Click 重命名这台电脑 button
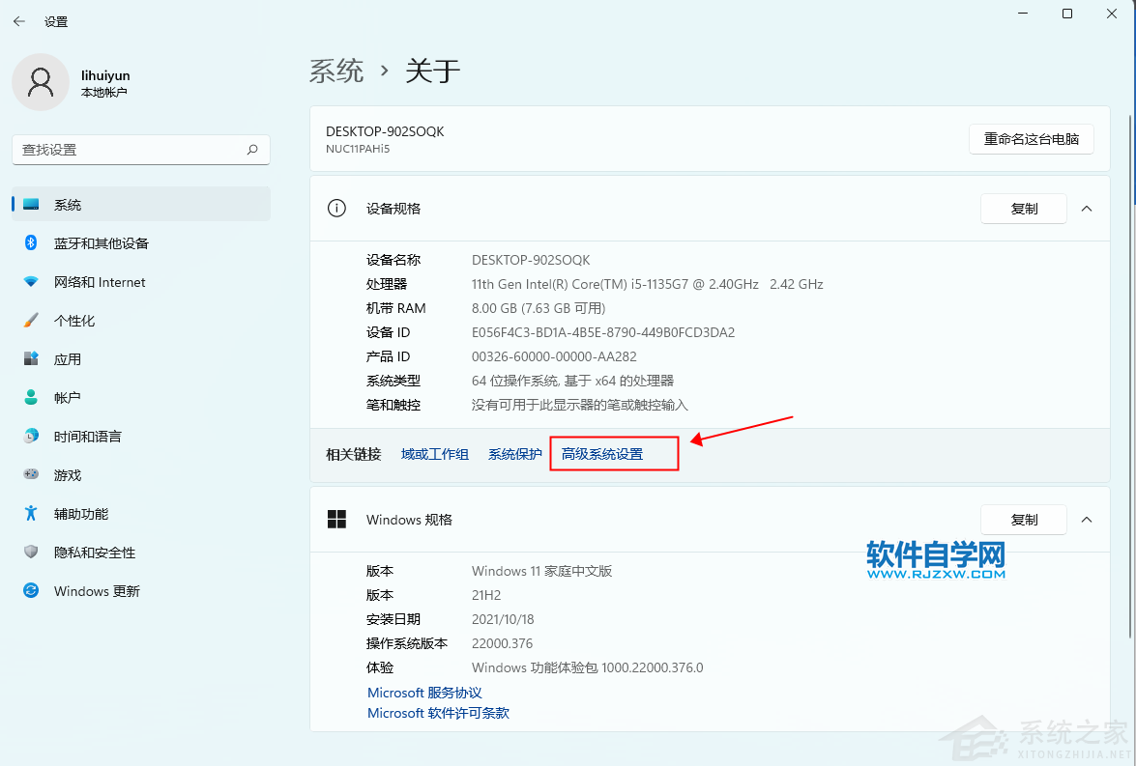This screenshot has height=766, width=1136. [x=1031, y=139]
